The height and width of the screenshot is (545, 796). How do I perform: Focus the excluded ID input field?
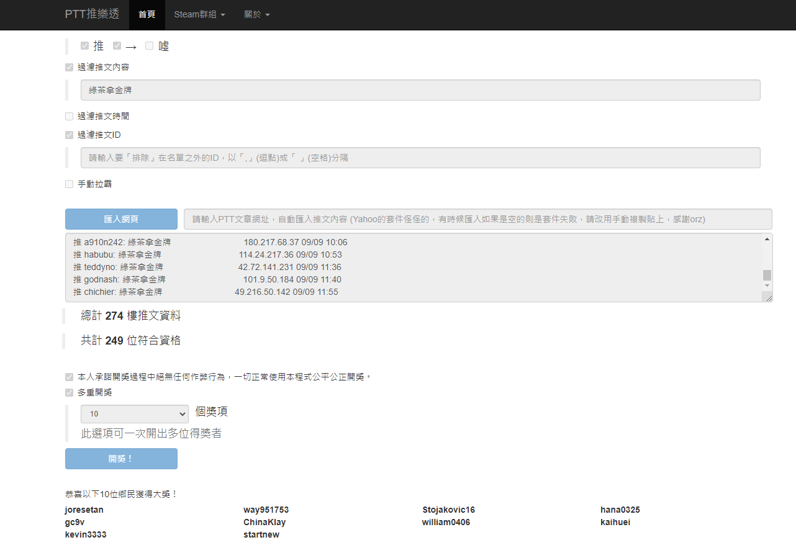tap(420, 158)
